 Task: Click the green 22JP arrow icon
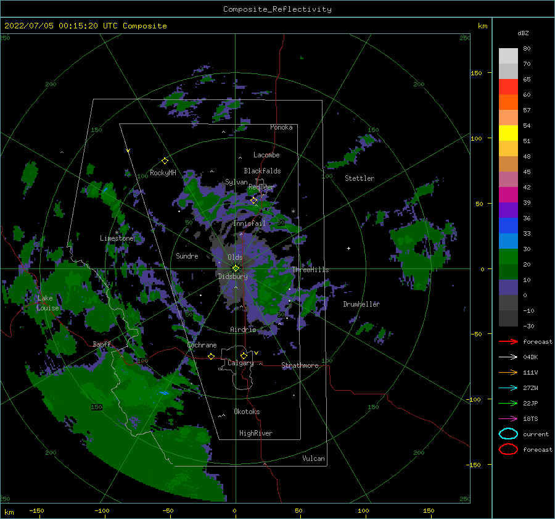tap(508, 403)
